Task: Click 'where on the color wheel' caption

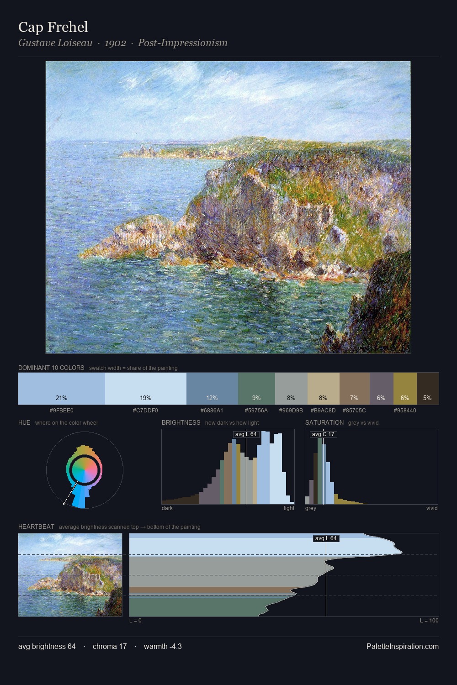Action: 66,423
